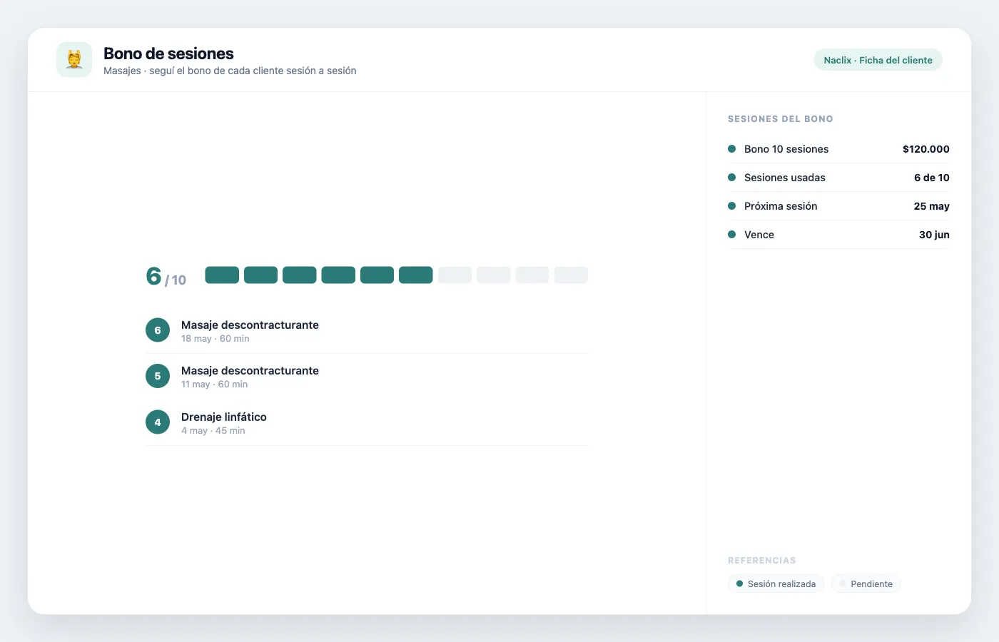Select session number 4 circle badge

point(158,422)
